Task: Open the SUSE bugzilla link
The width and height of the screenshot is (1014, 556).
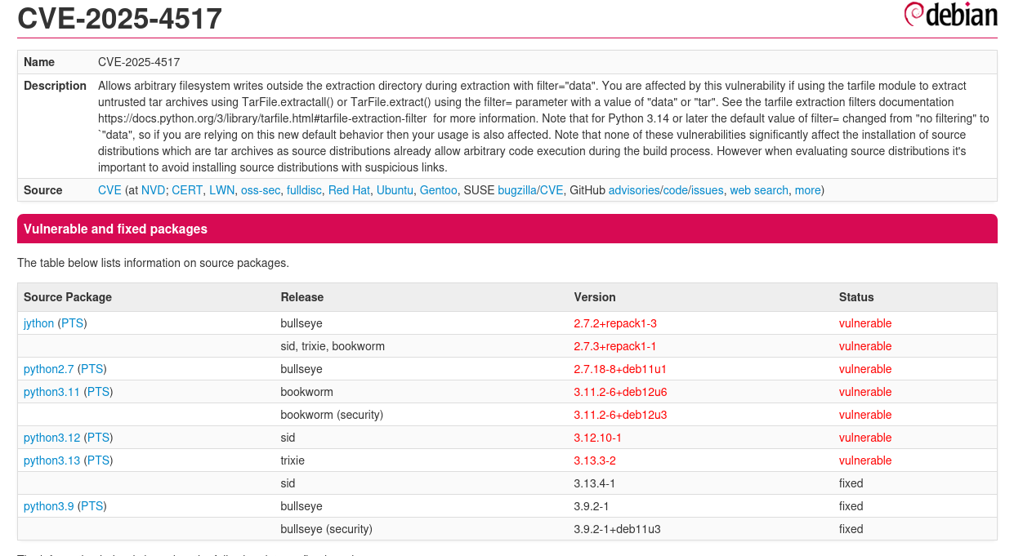Action: (516, 190)
